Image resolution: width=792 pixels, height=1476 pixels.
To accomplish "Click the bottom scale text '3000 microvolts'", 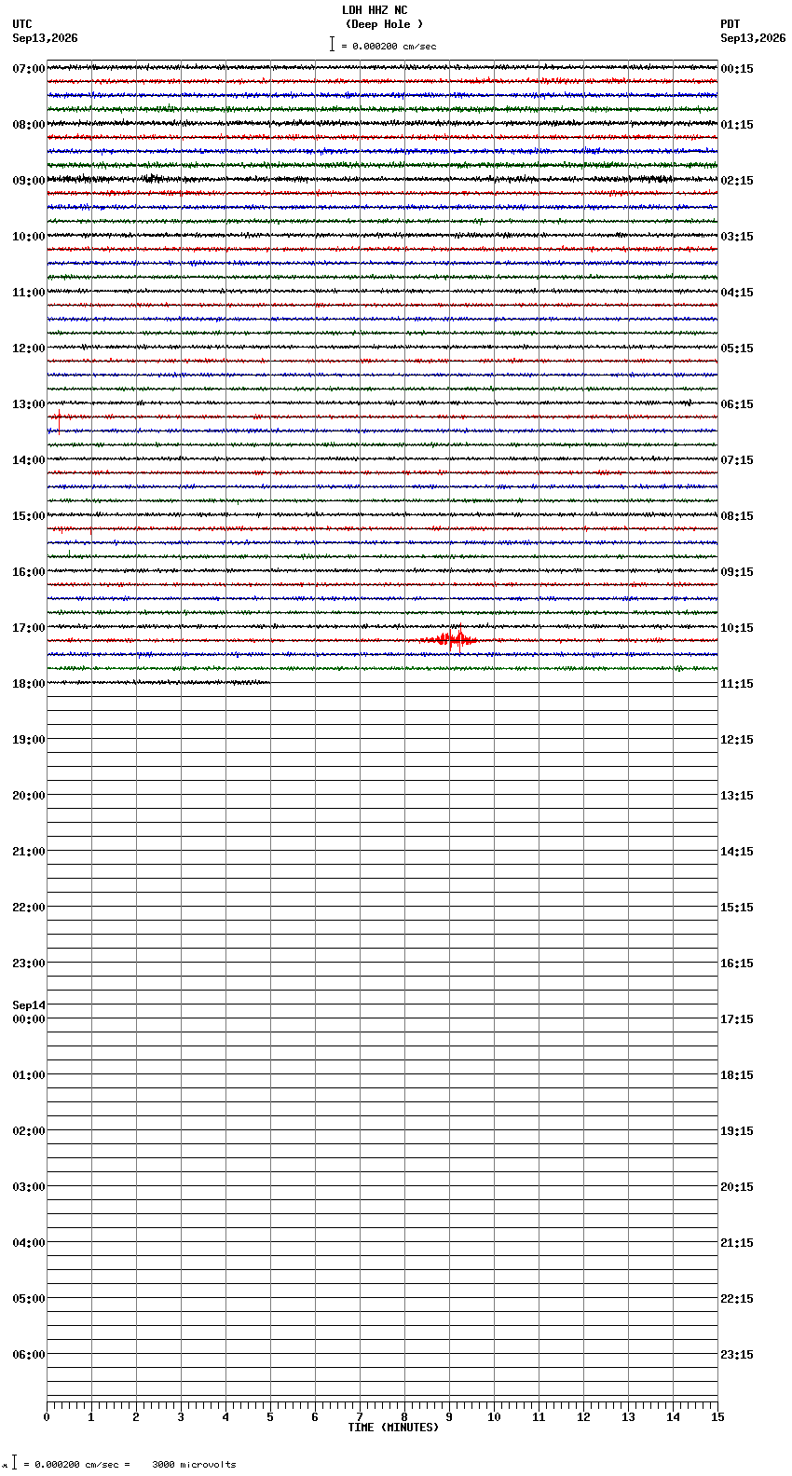I will pos(194,1465).
